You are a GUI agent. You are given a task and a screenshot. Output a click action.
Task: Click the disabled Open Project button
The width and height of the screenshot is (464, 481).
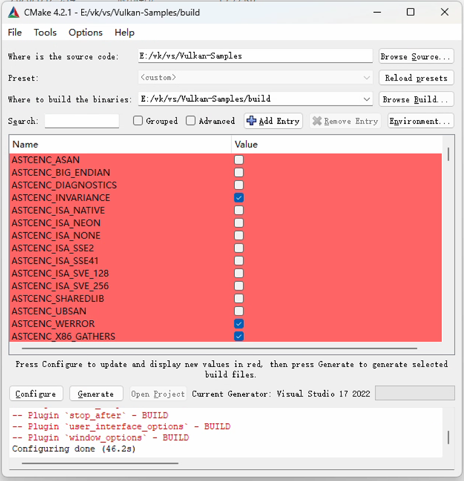point(158,394)
